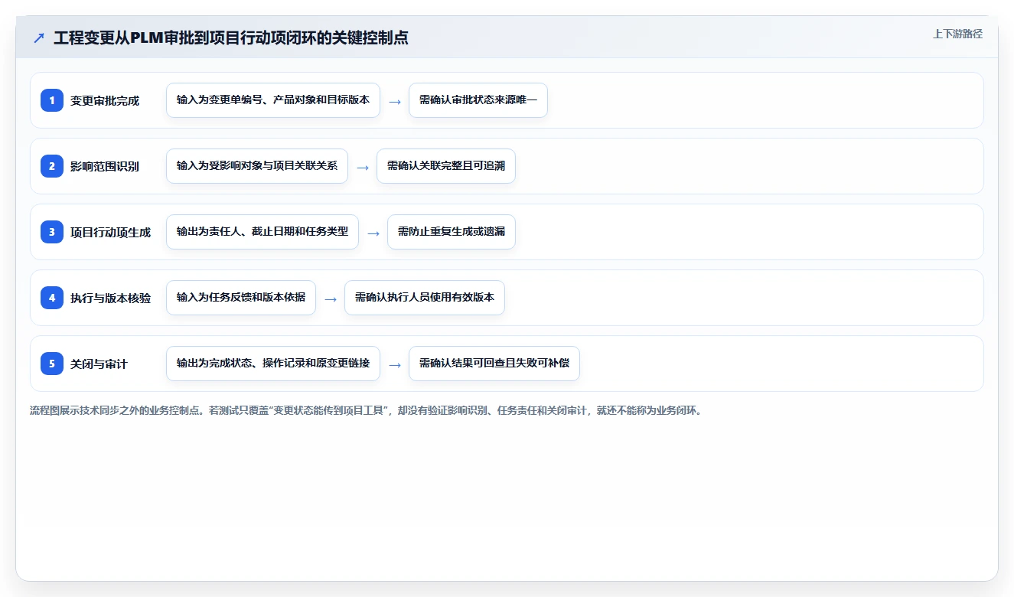Click the 项目行动项生成 step label

coord(111,232)
